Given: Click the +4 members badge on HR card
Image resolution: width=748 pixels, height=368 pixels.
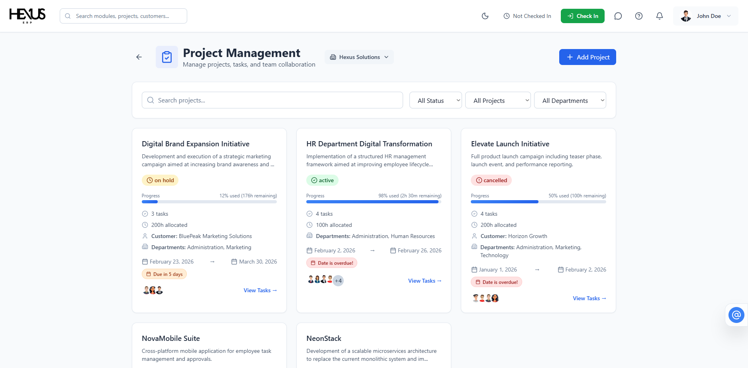Looking at the screenshot, I should click(338, 281).
